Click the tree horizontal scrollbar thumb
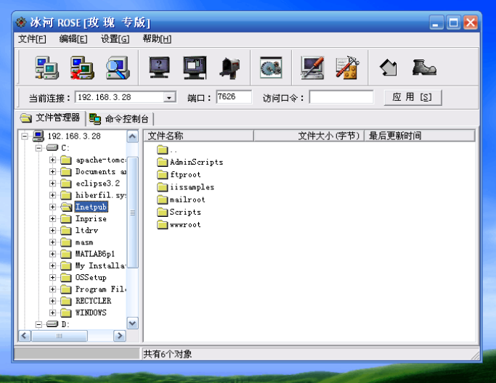496x383 pixels. (60, 336)
